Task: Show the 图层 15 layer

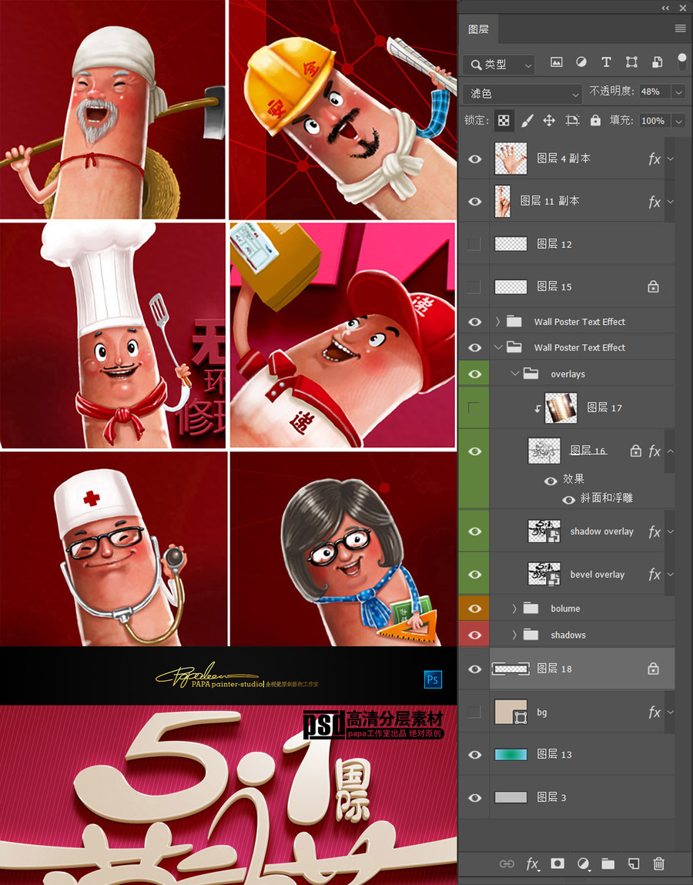Action: (474, 287)
